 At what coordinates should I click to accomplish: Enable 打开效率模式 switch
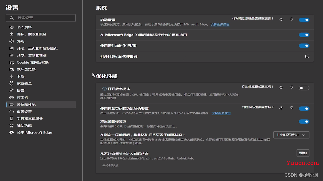304,88
